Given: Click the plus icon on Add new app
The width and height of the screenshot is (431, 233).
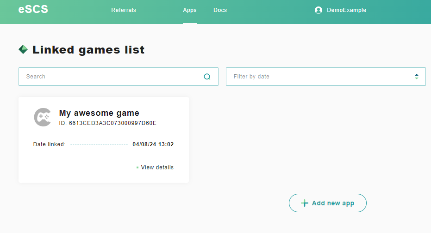Looking at the screenshot, I should point(304,203).
